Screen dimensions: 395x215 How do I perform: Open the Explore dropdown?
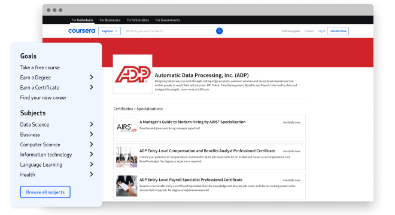(110, 31)
